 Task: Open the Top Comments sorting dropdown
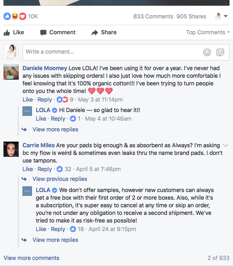[208, 32]
